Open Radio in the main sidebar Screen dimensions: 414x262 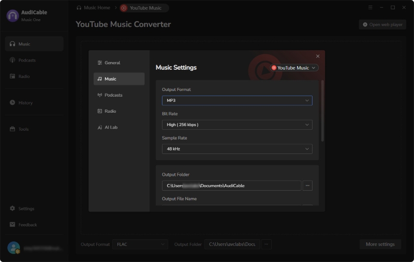point(34,76)
